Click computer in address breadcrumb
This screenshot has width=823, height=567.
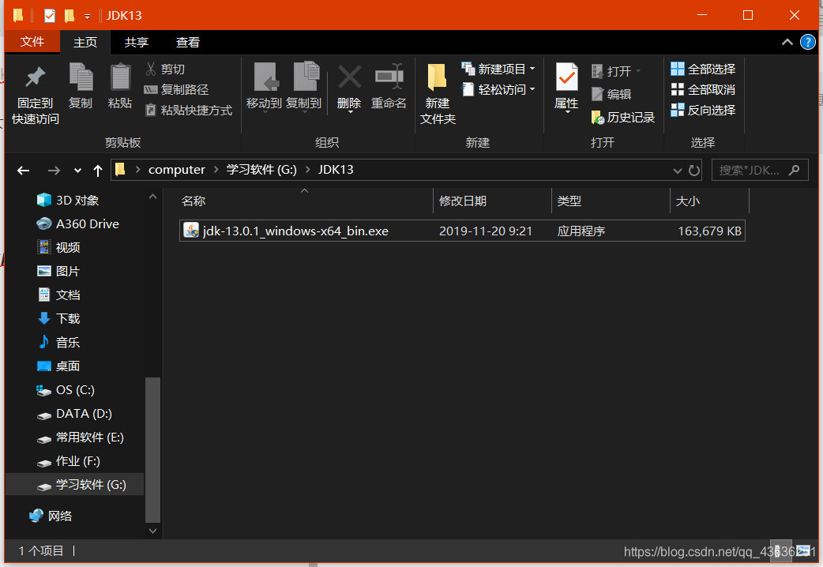177,170
